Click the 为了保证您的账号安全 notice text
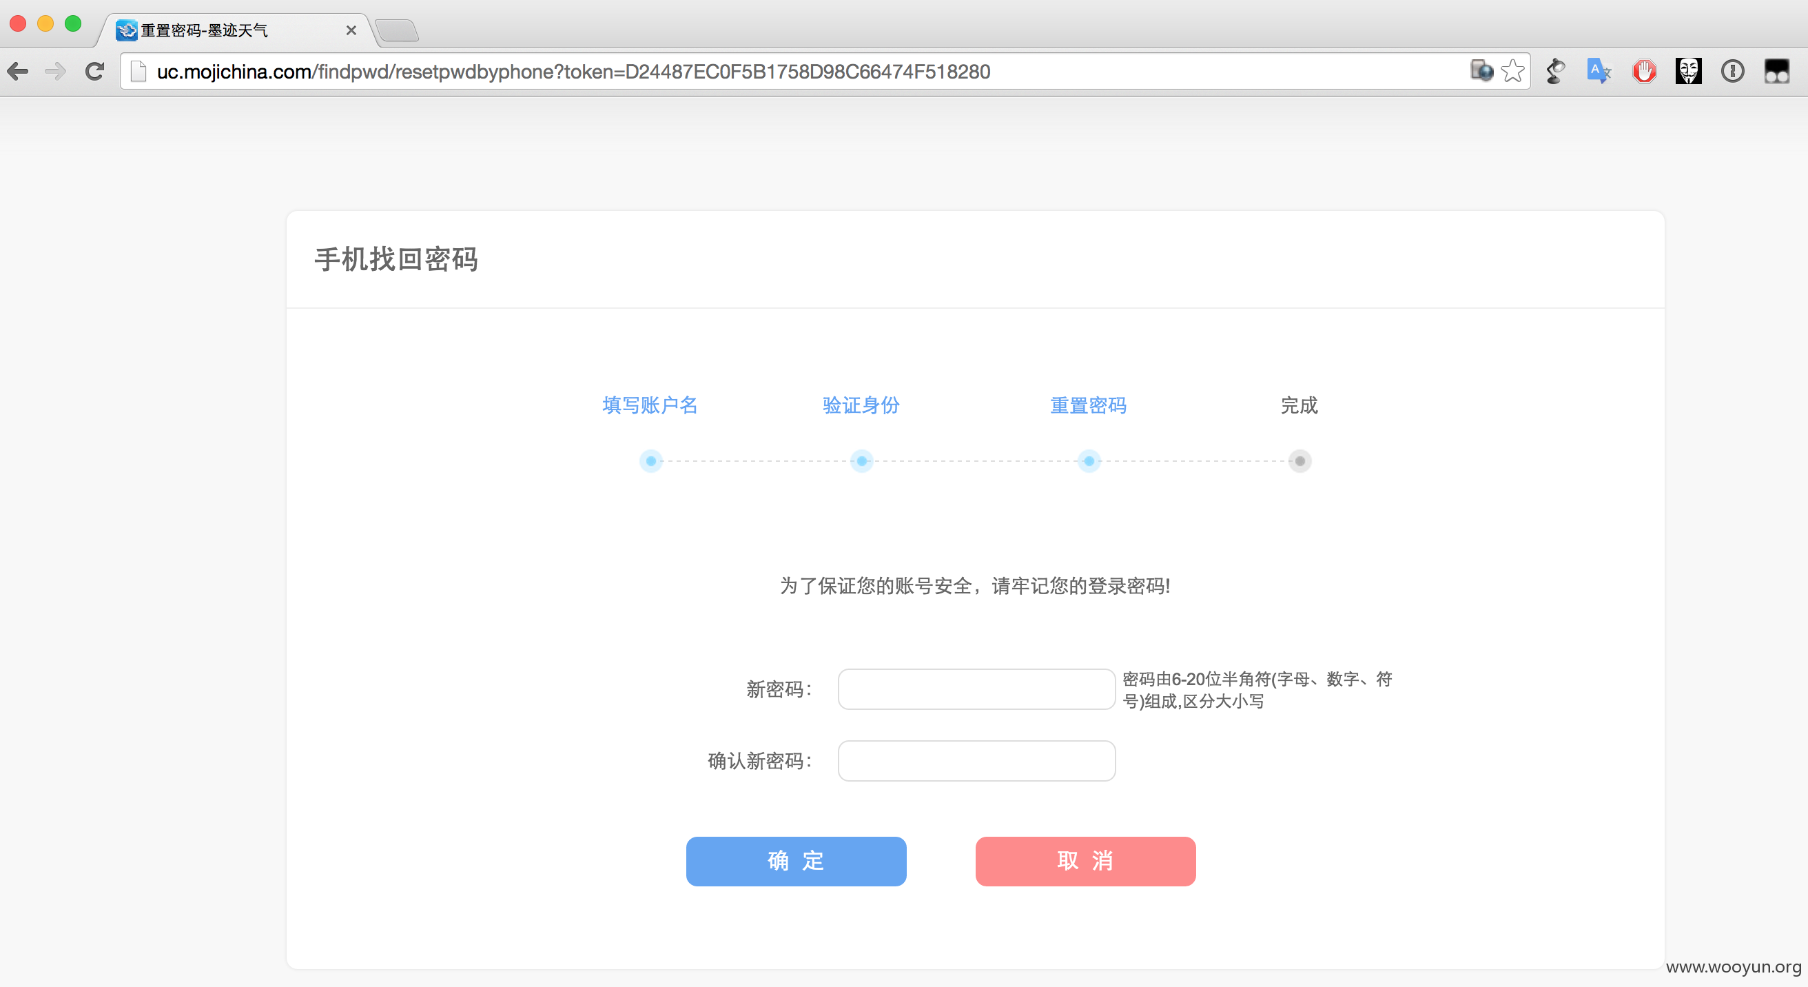 pos(975,585)
